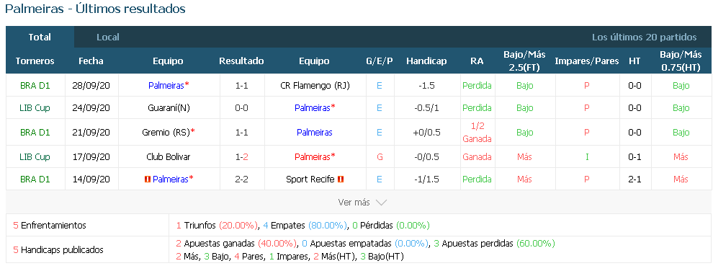The width and height of the screenshot is (713, 266).
Task: Click the Bajo/Más 2.5(FT) column header
Action: (524, 61)
